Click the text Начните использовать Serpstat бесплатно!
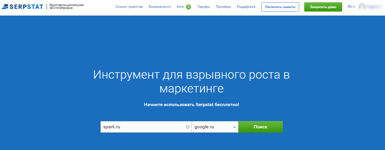Image resolution: width=385 pixels, height=150 pixels. pos(192,105)
